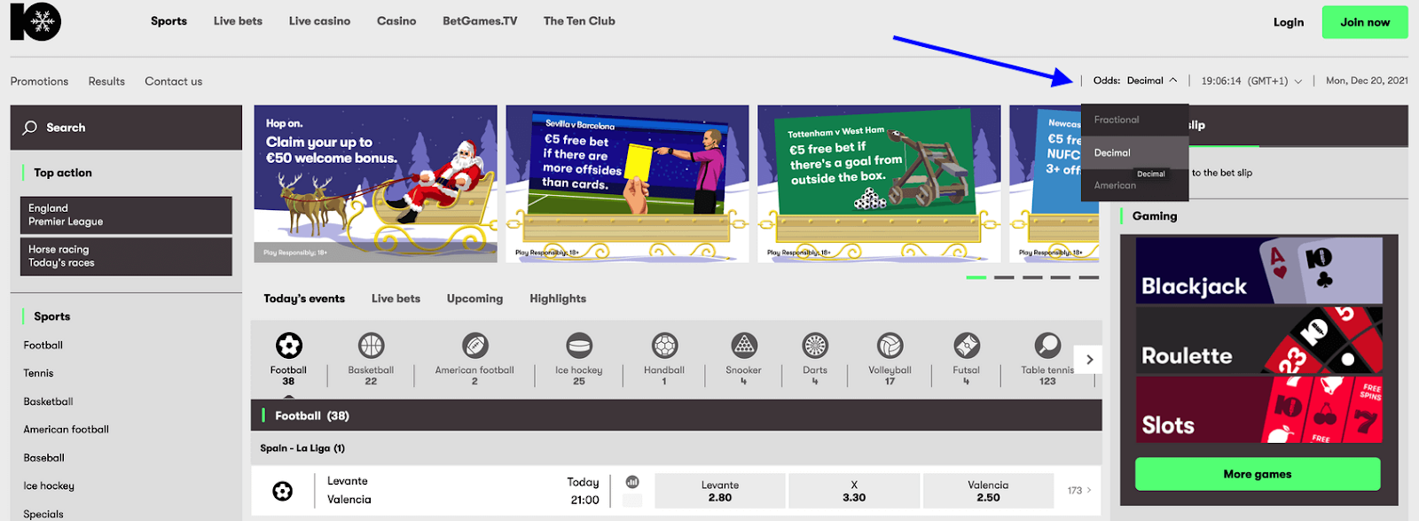This screenshot has height=521, width=1419.
Task: Select the Futsal sport icon
Action: (x=967, y=345)
